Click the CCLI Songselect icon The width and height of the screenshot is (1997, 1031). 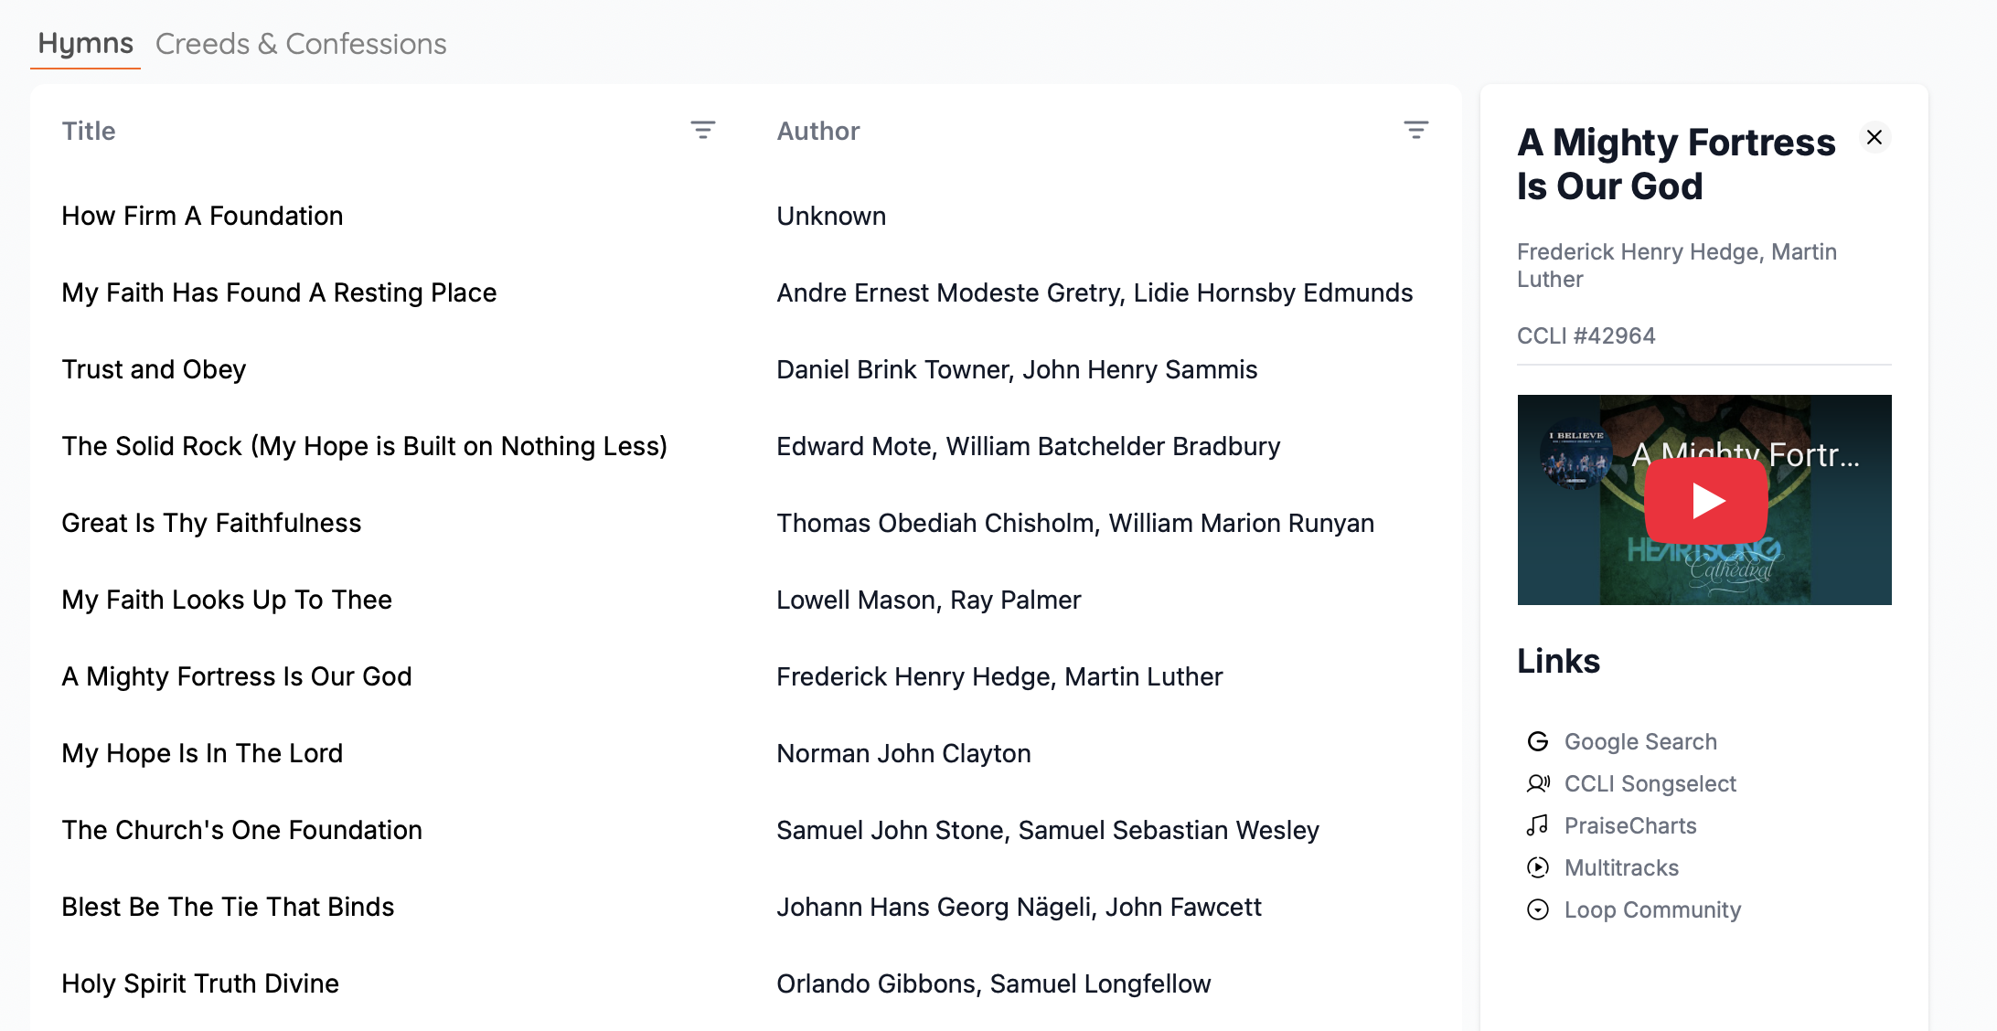coord(1538,783)
